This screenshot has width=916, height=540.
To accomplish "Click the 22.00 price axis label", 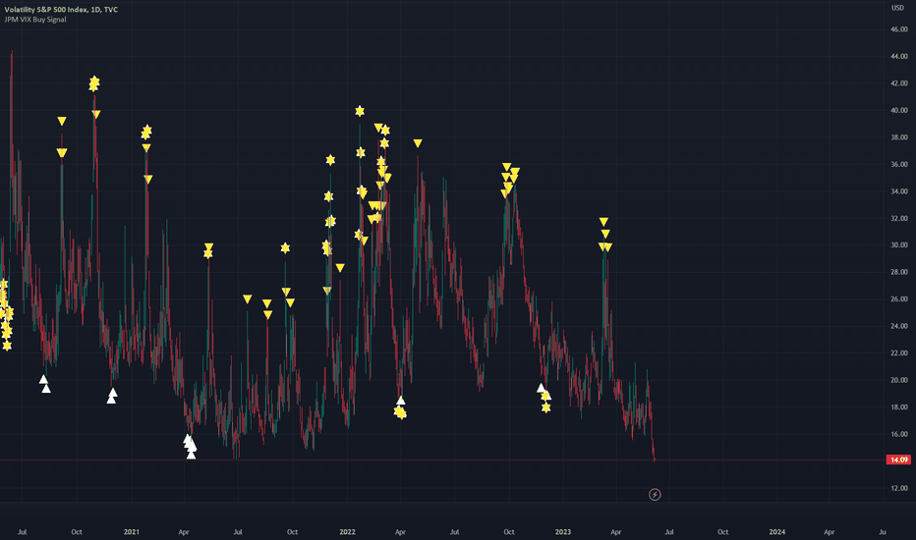I will (x=899, y=353).
